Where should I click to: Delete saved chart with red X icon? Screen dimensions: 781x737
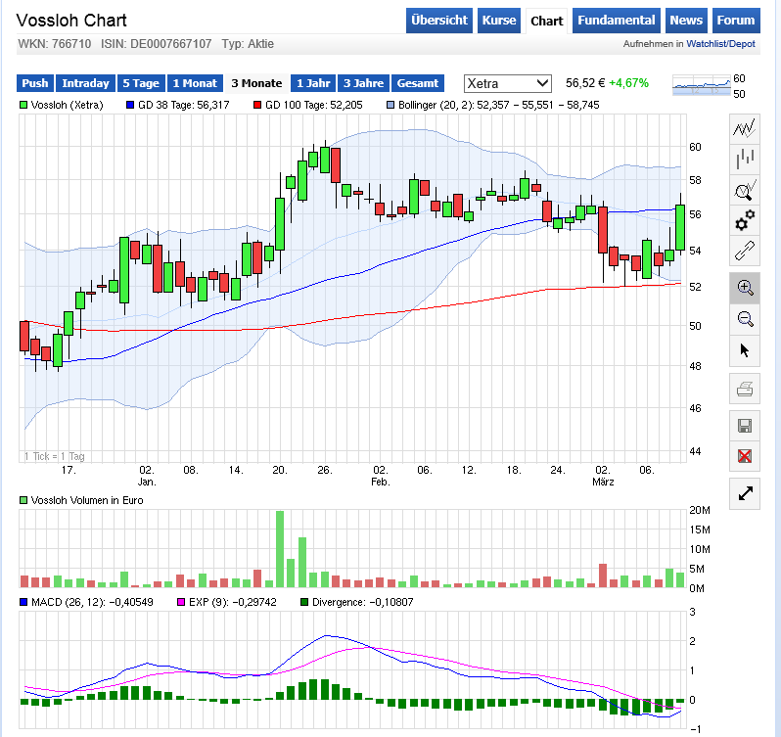pos(745,456)
